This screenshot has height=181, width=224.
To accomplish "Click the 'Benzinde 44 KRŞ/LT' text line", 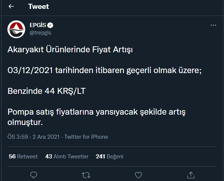I will pos(46,91).
